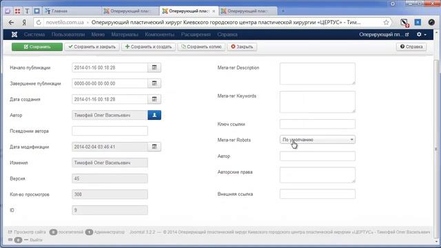Screen dimensions: 441x248
Task: Click the dark round extension icon
Action: [x=431, y=22]
